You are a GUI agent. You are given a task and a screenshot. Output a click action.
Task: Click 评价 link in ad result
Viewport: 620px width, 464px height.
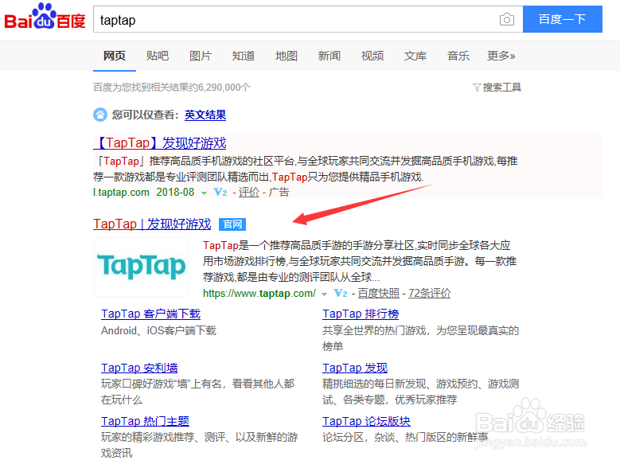point(249,193)
